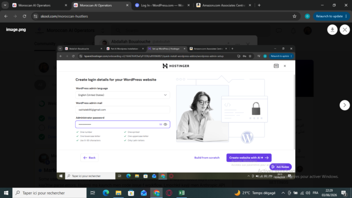This screenshot has width=352, height=198.
Task: Open the Mail app from the taskbar
Action: click(144, 193)
